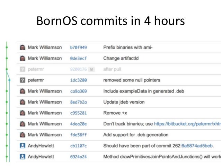The width and height of the screenshot is (221, 166).
Task: Select the 'removed some null pointers' commit message
Action: tap(132, 80)
